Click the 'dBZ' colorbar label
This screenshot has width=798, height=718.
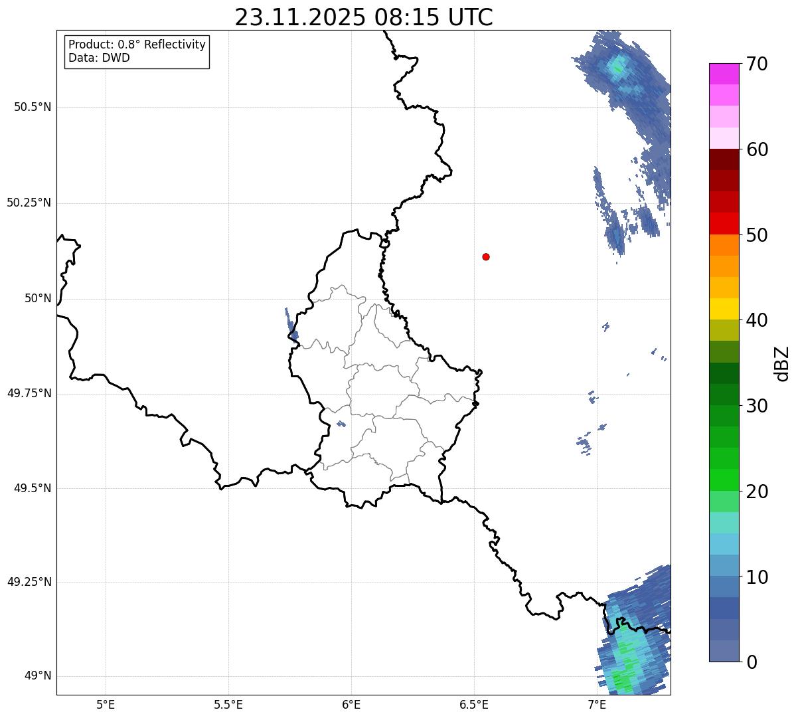[782, 363]
